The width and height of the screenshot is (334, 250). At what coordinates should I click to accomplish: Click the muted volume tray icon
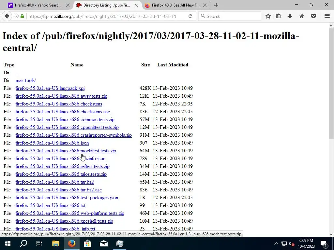(292, 243)
